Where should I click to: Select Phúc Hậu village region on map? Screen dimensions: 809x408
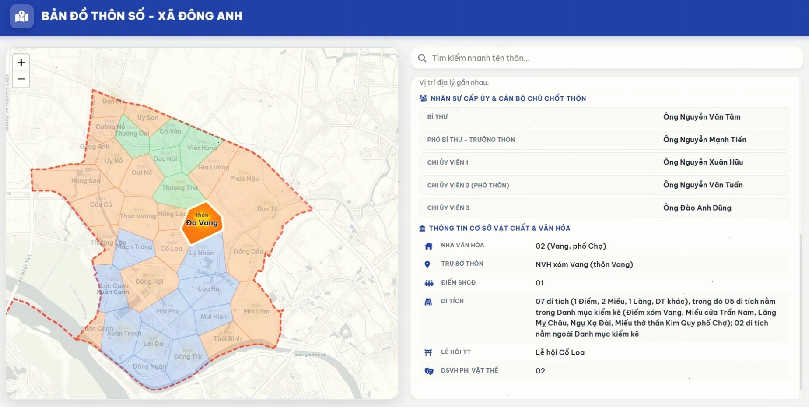point(245,179)
